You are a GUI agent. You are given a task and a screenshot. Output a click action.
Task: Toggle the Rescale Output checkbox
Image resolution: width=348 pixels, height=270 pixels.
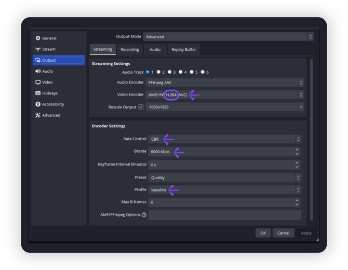(x=141, y=107)
